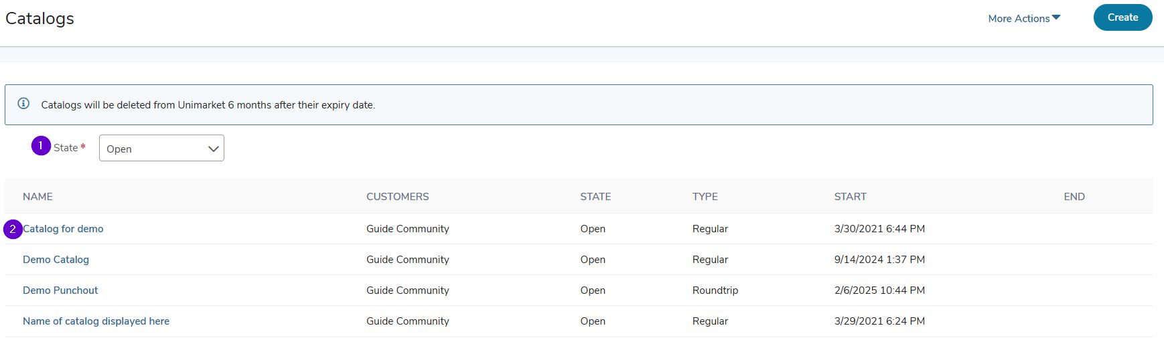
Task: Click the CUSTOMERS column header
Action: [x=397, y=197]
